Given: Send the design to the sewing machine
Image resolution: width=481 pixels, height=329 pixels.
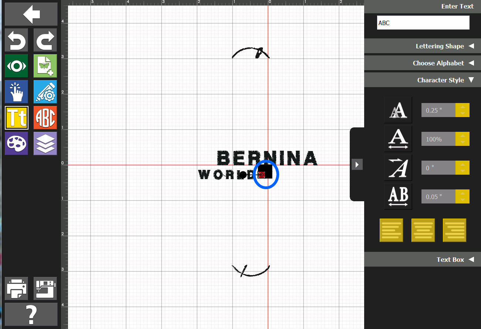Looking at the screenshot, I should pyautogui.click(x=45, y=288).
